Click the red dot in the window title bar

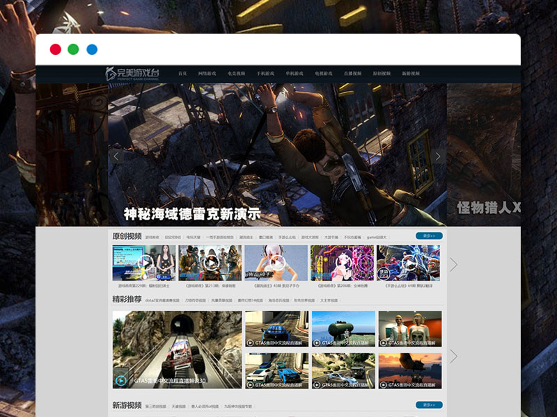tap(55, 49)
